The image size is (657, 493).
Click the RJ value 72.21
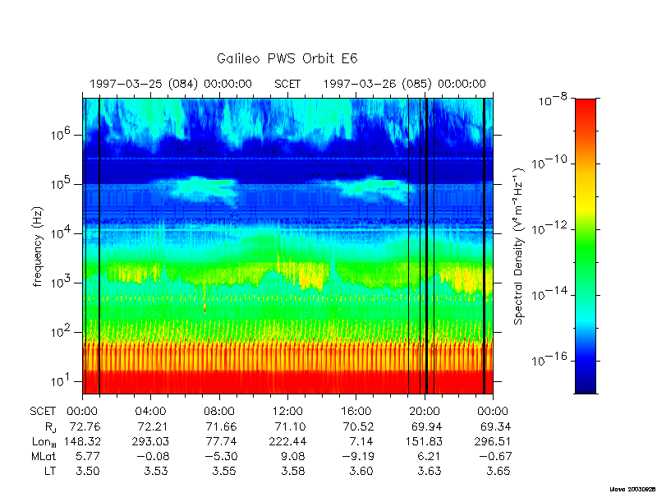click(x=153, y=426)
